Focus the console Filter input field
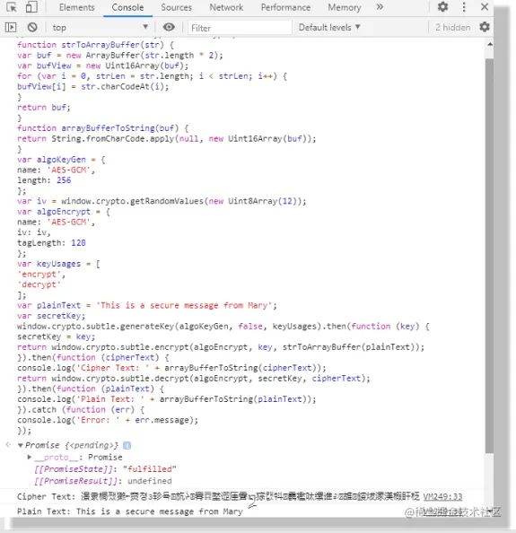The height and width of the screenshot is (533, 516). pyautogui.click(x=240, y=28)
